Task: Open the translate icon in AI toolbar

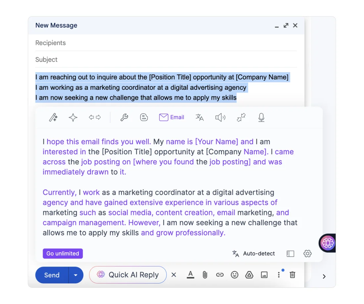Action: click(x=200, y=117)
